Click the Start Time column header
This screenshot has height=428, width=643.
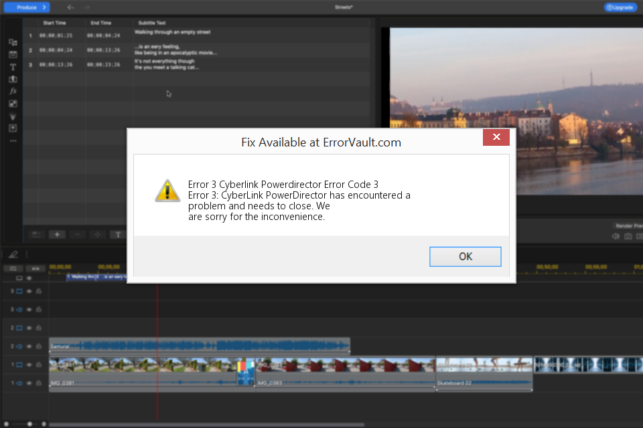pyautogui.click(x=54, y=23)
